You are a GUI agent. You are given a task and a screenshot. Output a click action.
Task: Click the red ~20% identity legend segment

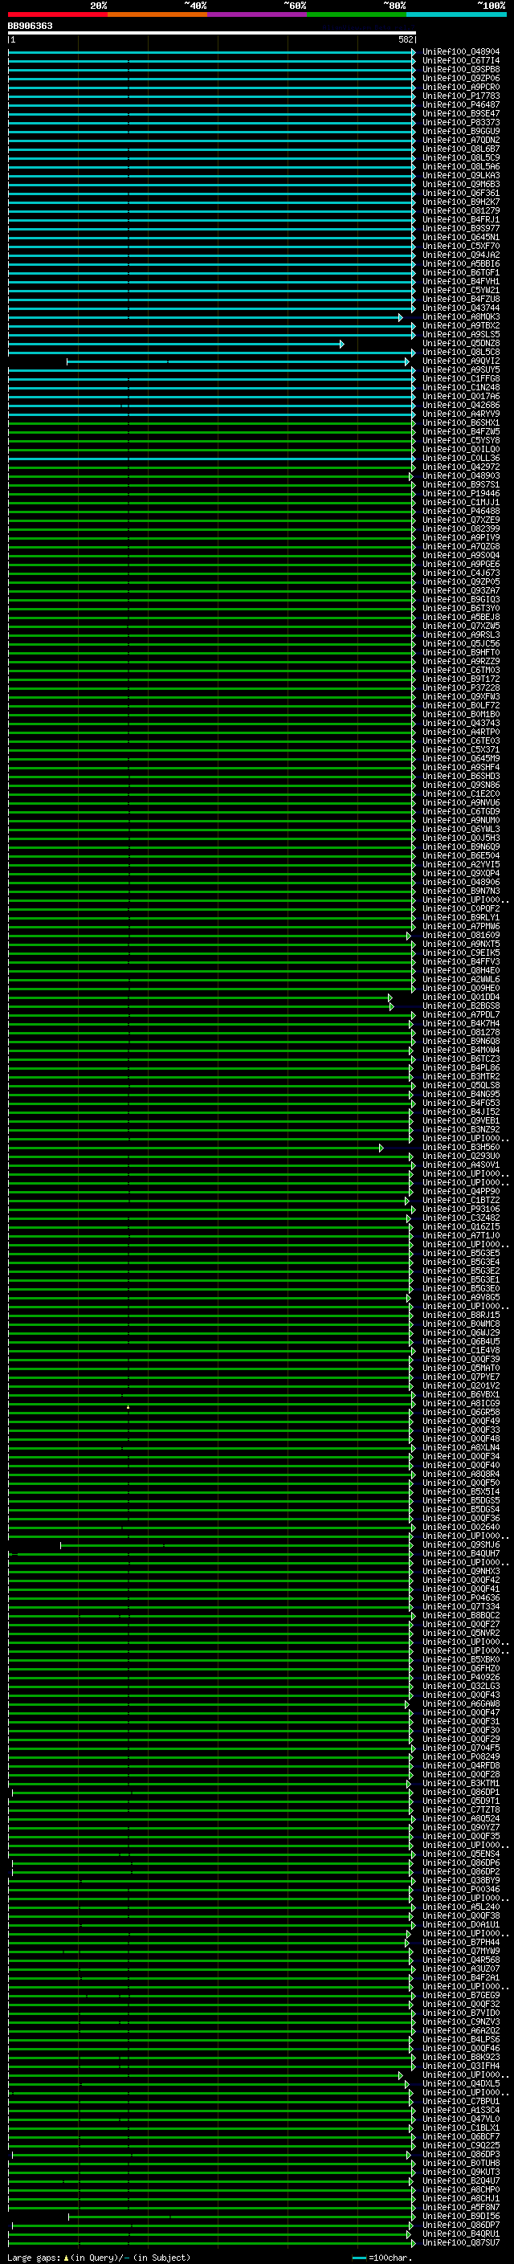(58, 14)
